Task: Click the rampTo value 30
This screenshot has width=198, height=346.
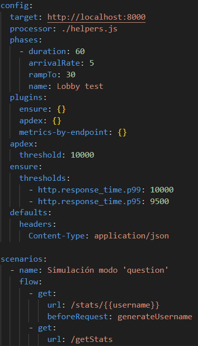Action: point(71,75)
